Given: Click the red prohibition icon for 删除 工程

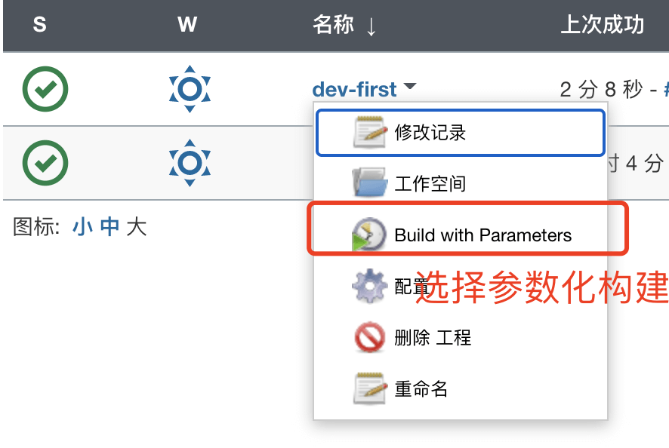Looking at the screenshot, I should 370,337.
